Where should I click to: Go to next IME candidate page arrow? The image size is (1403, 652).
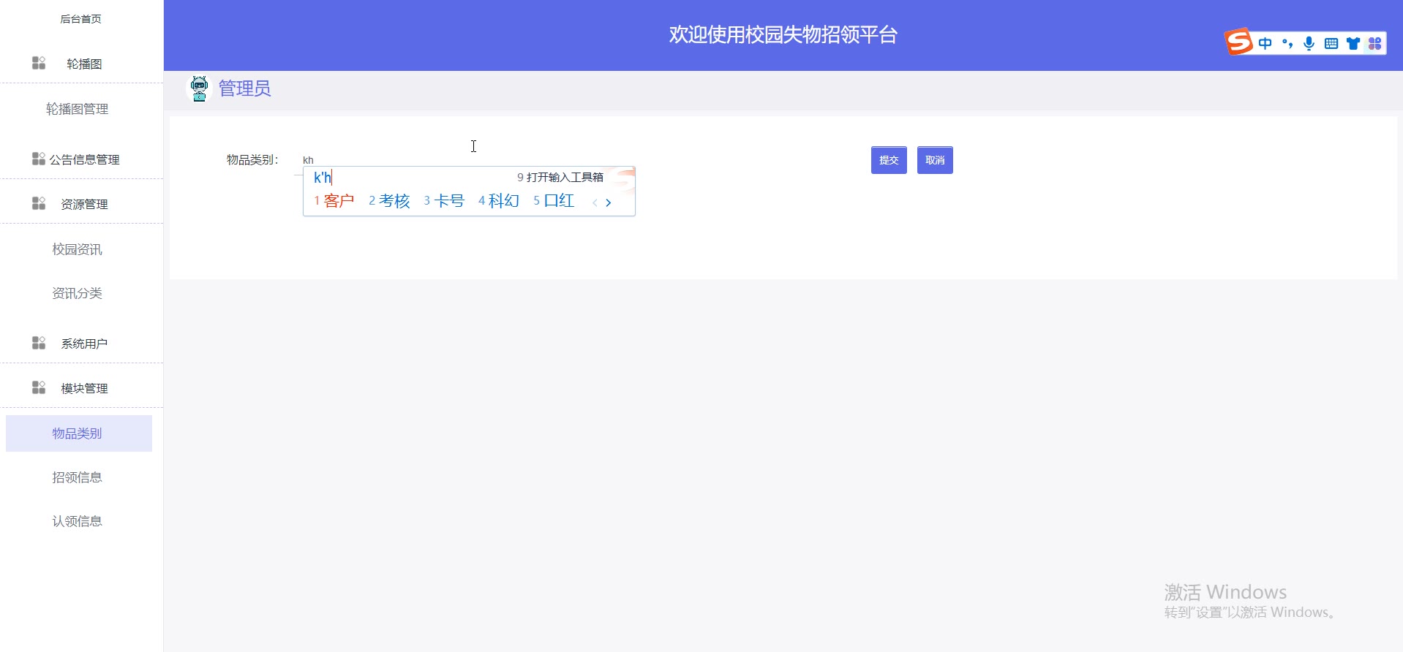point(609,202)
